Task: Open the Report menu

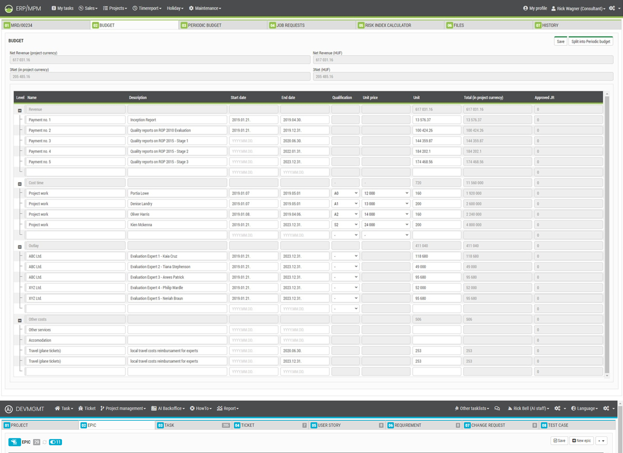Action: (x=228, y=409)
